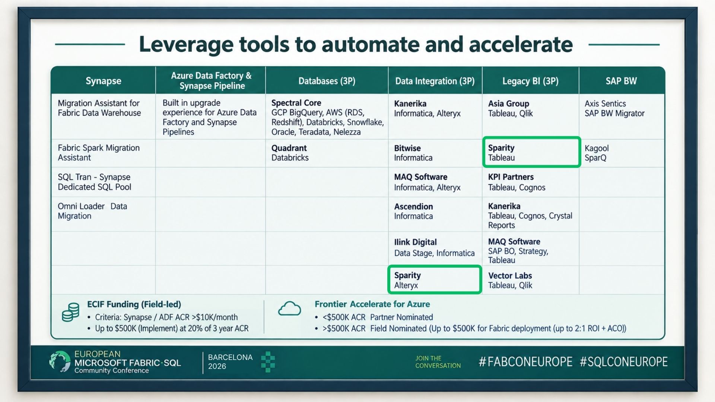The image size is (715, 402).
Task: Click the Sparity Alteryx cell
Action: pos(435,280)
